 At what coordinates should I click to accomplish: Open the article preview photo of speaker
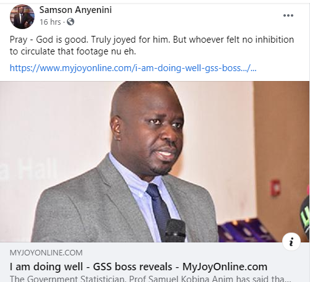(x=155, y=161)
